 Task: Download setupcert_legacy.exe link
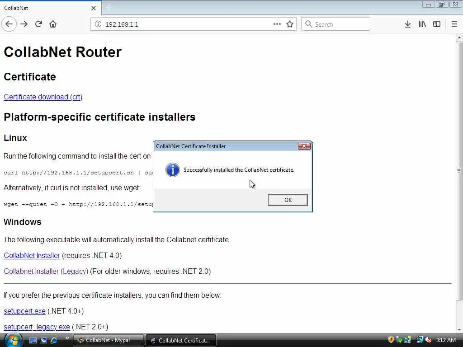pyautogui.click(x=37, y=327)
